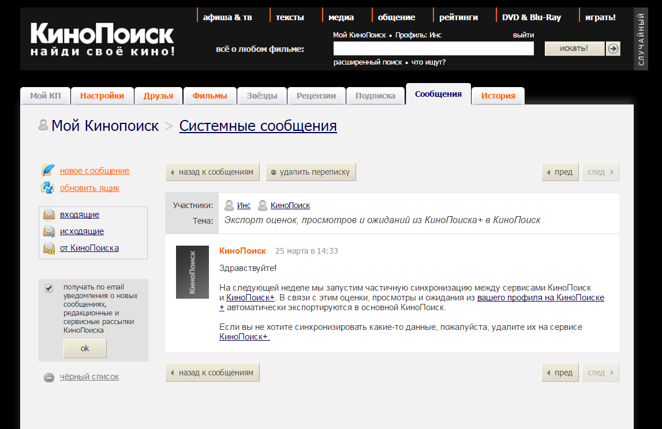This screenshot has width=662, height=429.
Task: Open the Друзья tab
Action: pyautogui.click(x=158, y=96)
